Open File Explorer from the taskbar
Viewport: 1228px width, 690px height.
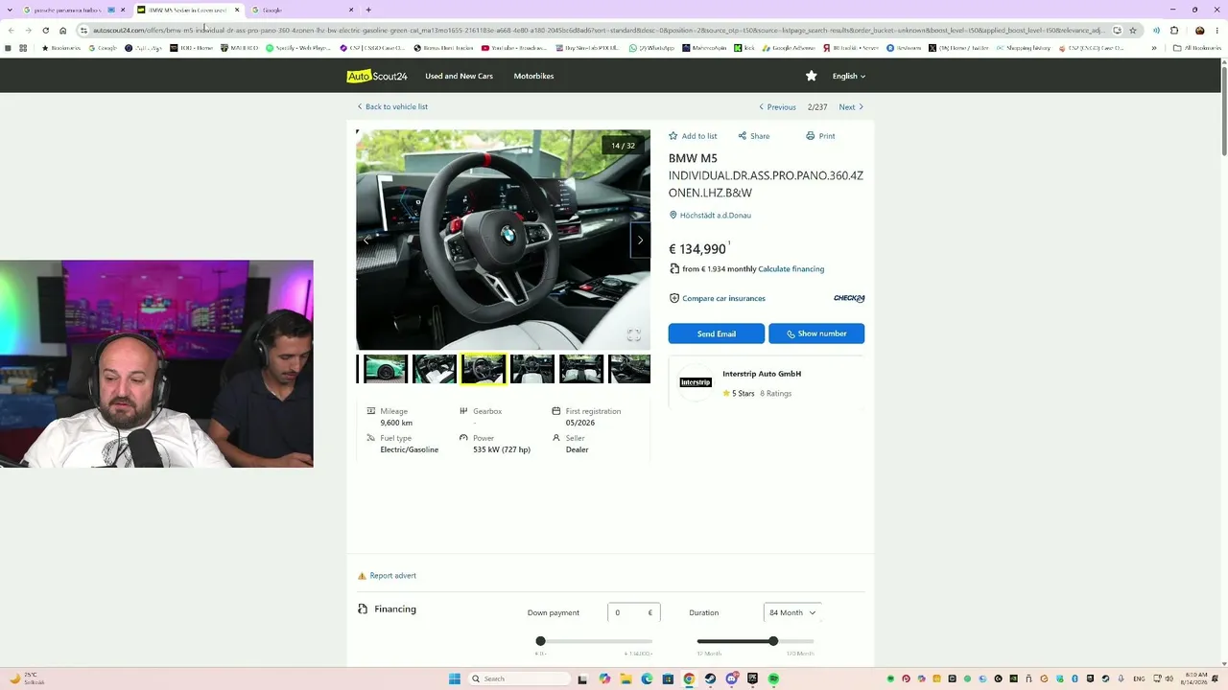click(x=626, y=678)
